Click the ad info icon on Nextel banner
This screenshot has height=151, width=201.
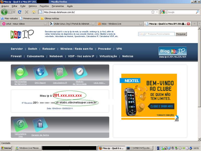(177, 119)
